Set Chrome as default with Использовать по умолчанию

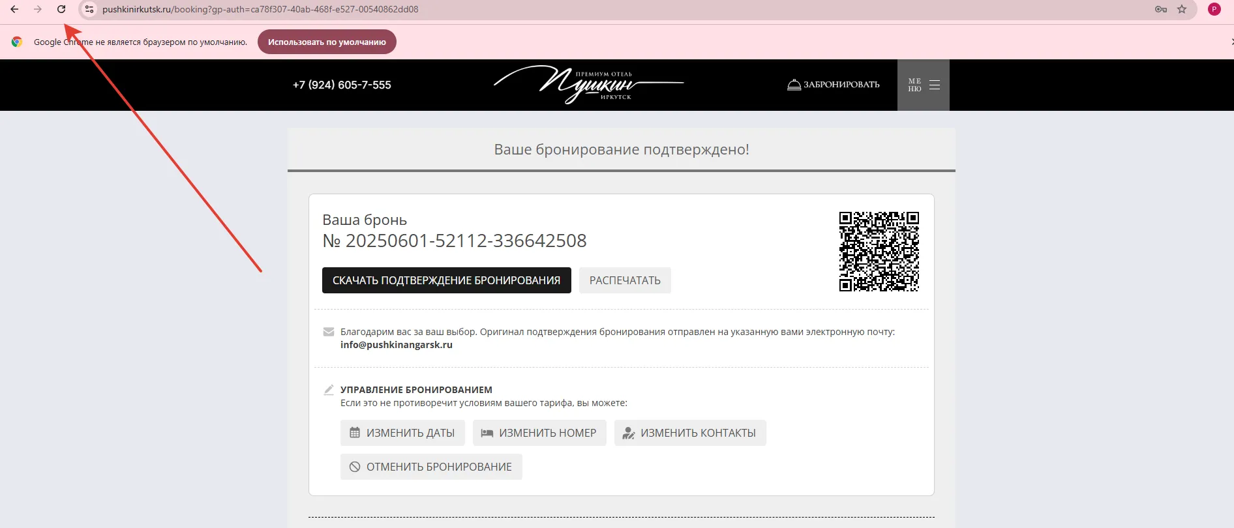click(x=327, y=42)
